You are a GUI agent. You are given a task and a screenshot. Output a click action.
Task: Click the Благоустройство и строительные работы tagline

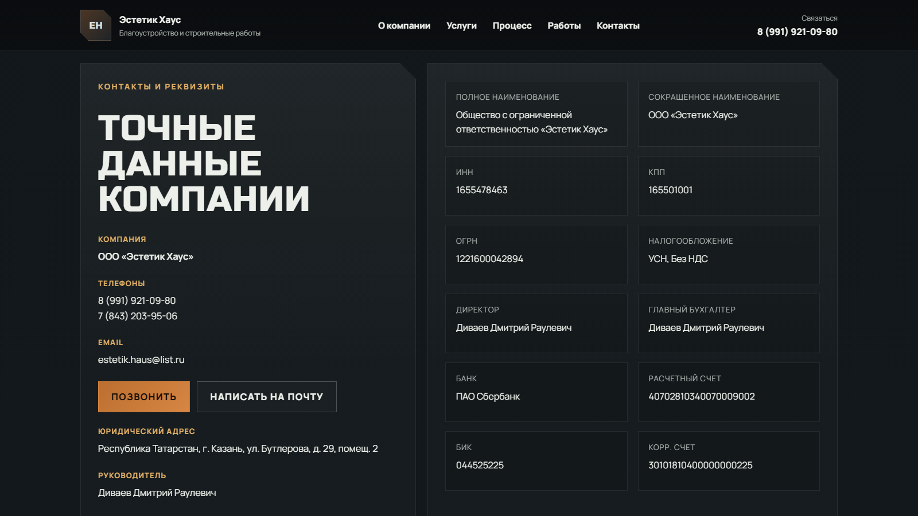(190, 33)
